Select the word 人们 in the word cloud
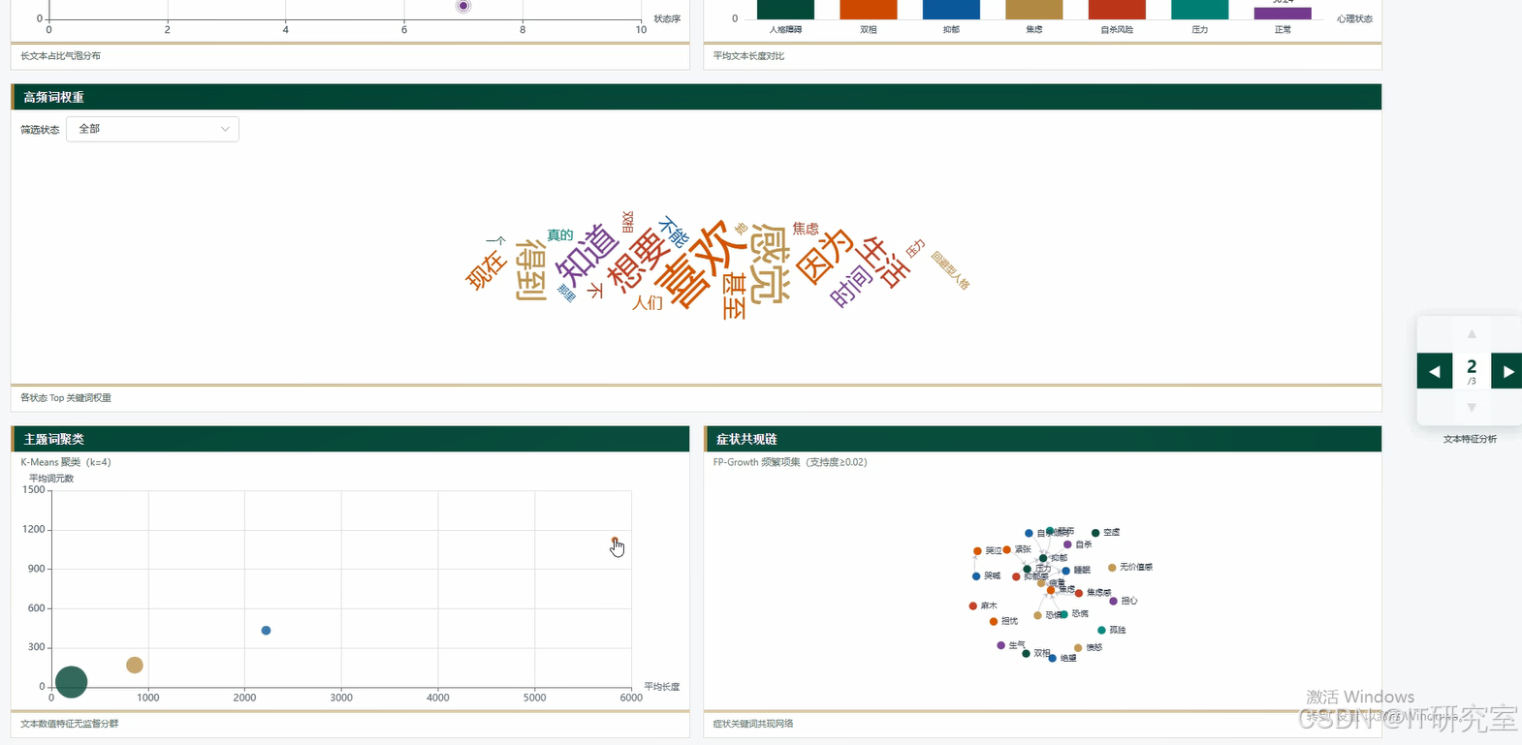The width and height of the screenshot is (1522, 745). pyautogui.click(x=647, y=303)
